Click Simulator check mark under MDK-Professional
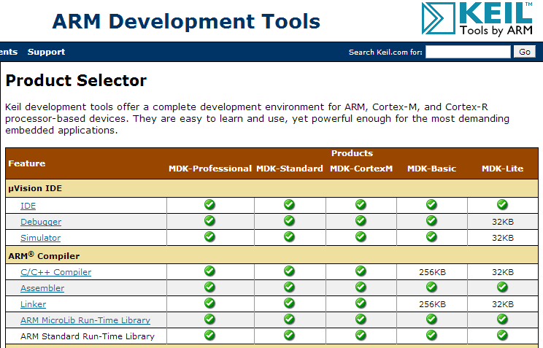The width and height of the screenshot is (543, 348). [209, 236]
